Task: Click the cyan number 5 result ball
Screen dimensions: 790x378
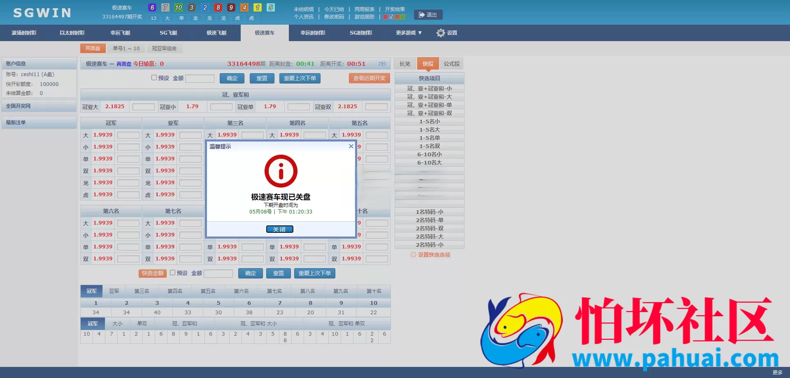Action: [271, 7]
